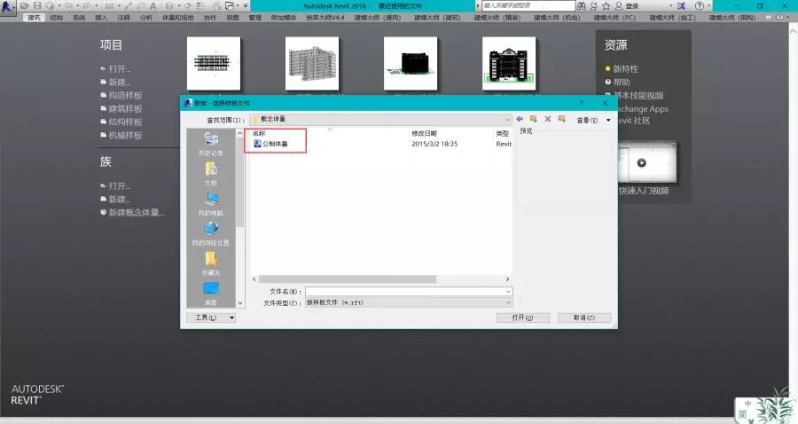The height and width of the screenshot is (424, 798).
Task: Select the 插入 ribbon tab
Action: pos(101,18)
